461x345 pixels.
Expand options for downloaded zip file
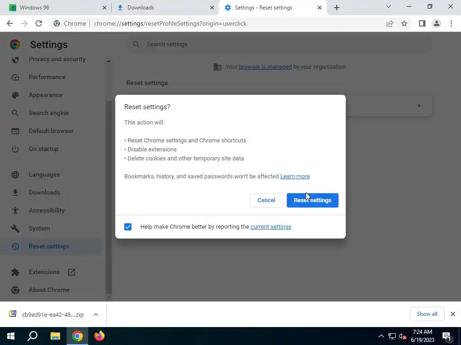(96, 314)
